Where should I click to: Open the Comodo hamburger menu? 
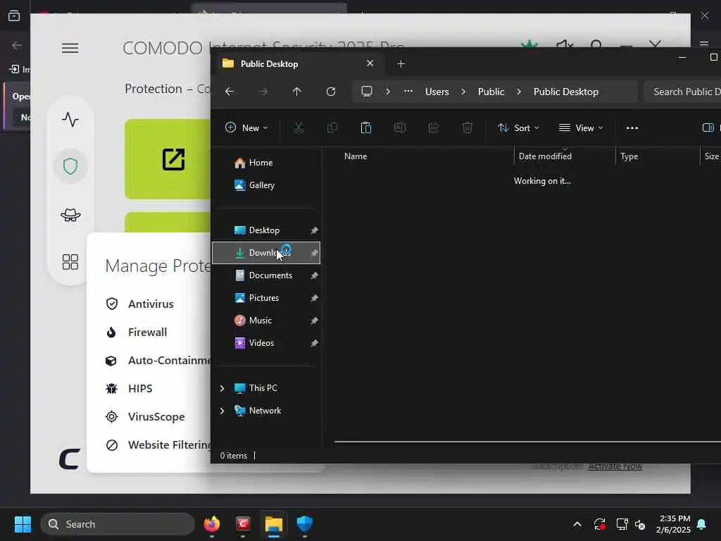click(70, 48)
